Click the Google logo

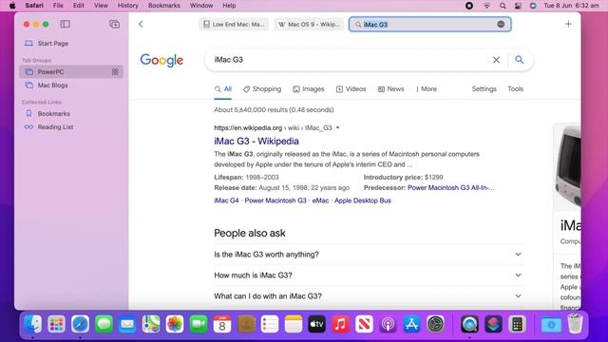(x=161, y=60)
